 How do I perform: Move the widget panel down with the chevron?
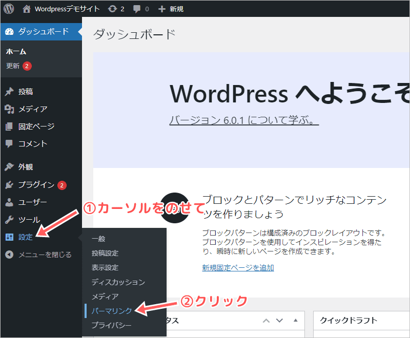tap(279, 321)
